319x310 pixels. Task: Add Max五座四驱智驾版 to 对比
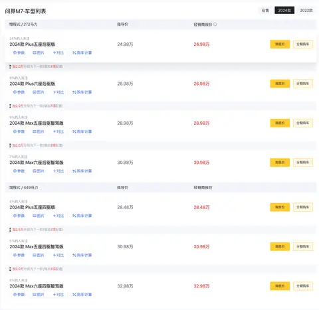(58, 255)
